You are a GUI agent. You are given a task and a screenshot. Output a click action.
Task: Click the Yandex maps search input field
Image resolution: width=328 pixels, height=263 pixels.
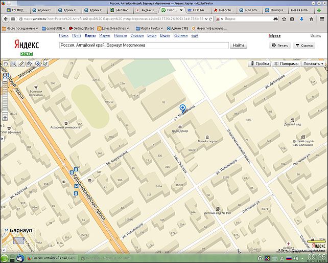pyautogui.click(x=143, y=45)
